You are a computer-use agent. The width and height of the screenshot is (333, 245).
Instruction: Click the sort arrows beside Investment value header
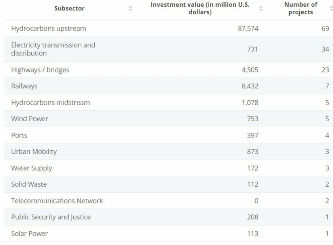[x=260, y=8]
